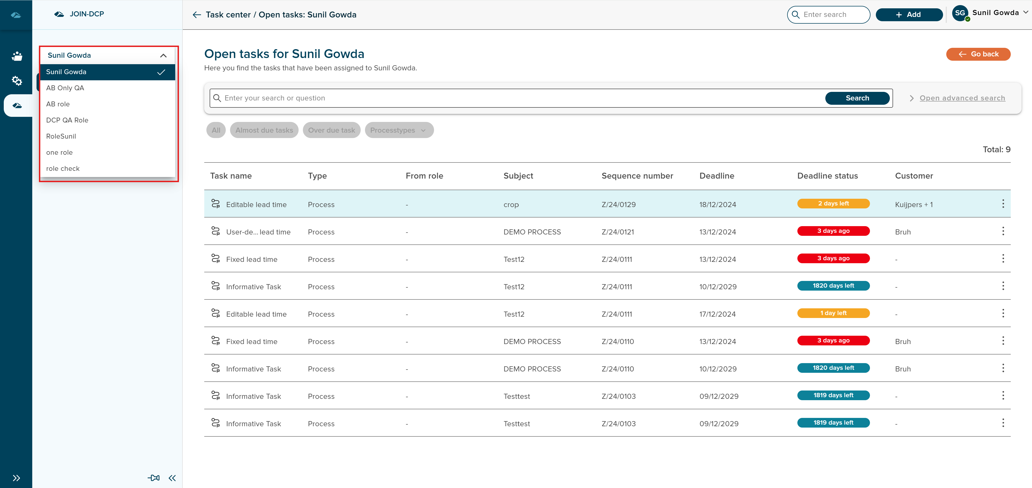Open the three-dot menu for task Z/24/0129
Screen dimensions: 1032x488
tap(1003, 204)
